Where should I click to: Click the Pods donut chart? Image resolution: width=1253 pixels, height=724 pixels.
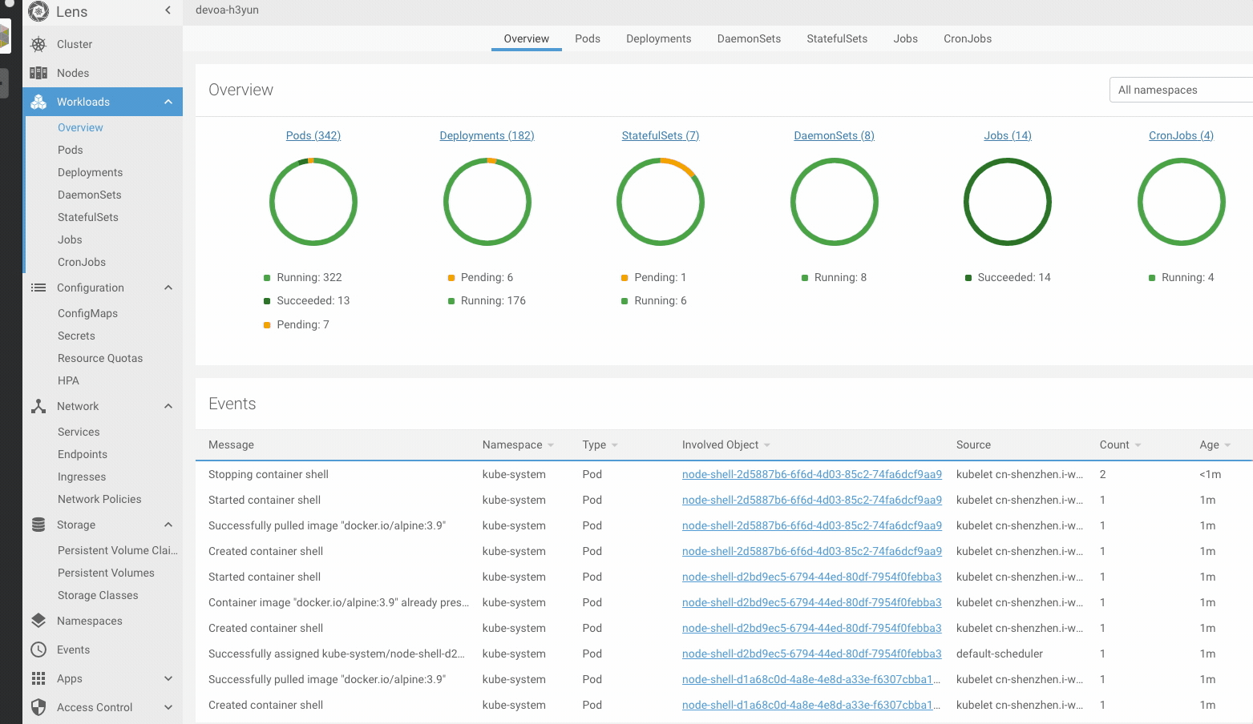coord(313,202)
